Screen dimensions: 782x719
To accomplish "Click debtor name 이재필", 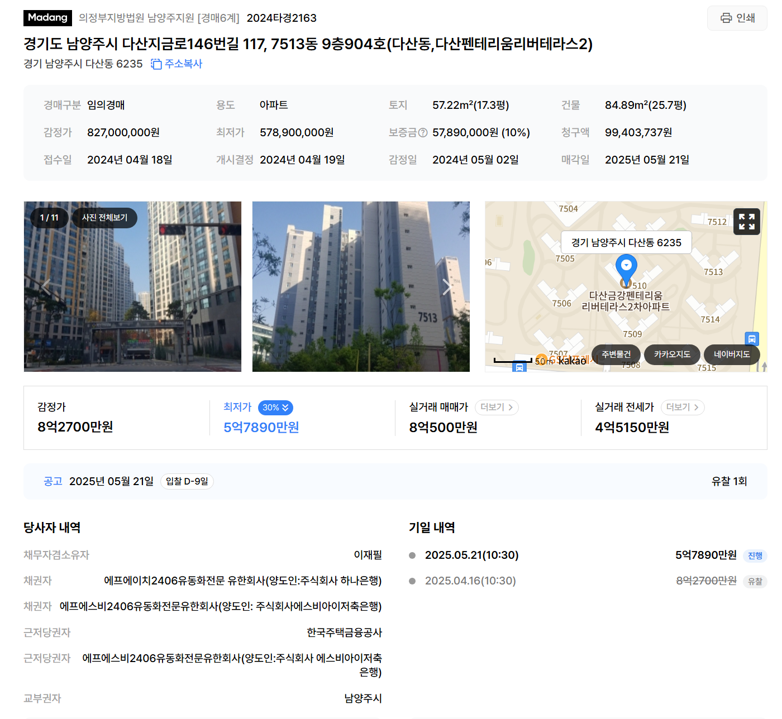I will 368,555.
